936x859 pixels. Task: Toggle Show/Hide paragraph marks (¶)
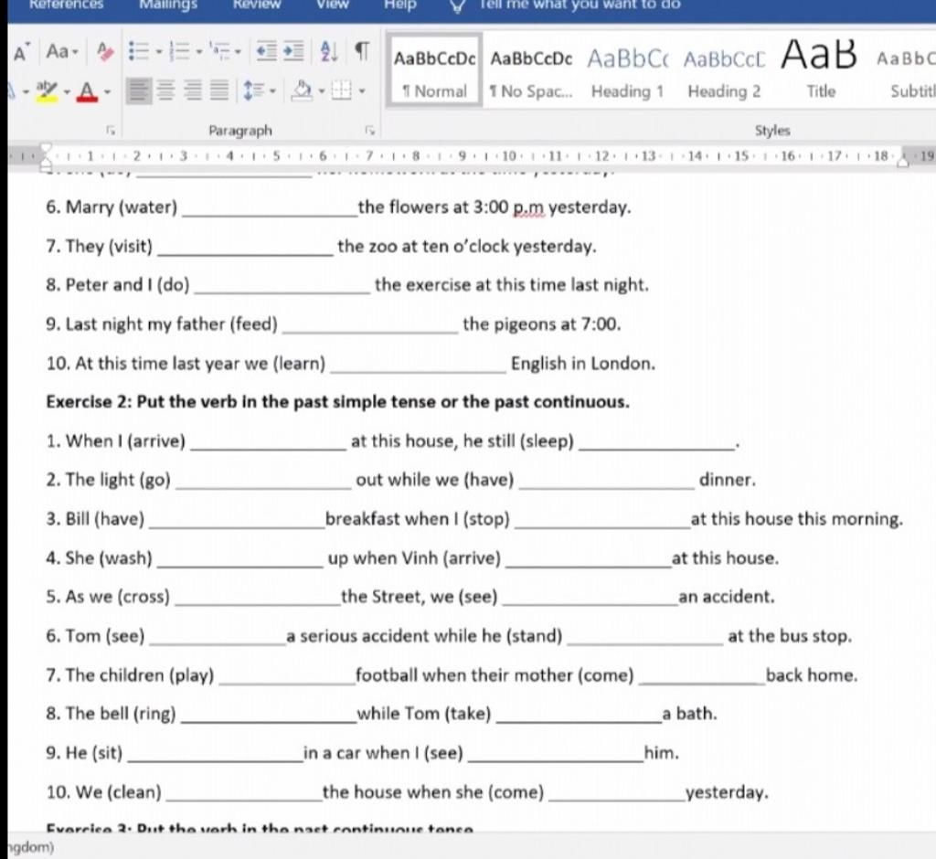point(362,52)
